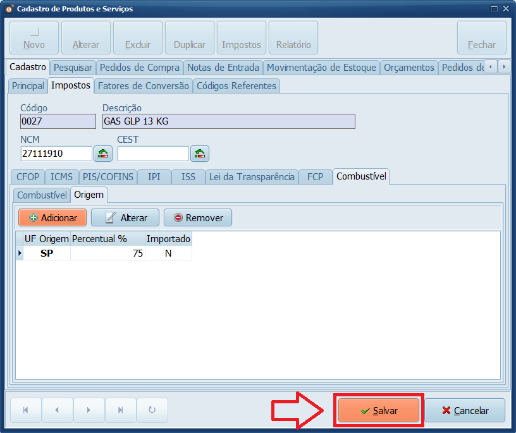The width and height of the screenshot is (516, 433).
Task: Open the Pedidos de Compra tab
Action: (140, 68)
